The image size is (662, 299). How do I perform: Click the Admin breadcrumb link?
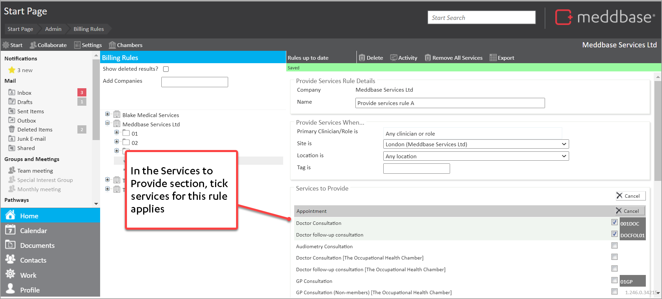coord(53,29)
